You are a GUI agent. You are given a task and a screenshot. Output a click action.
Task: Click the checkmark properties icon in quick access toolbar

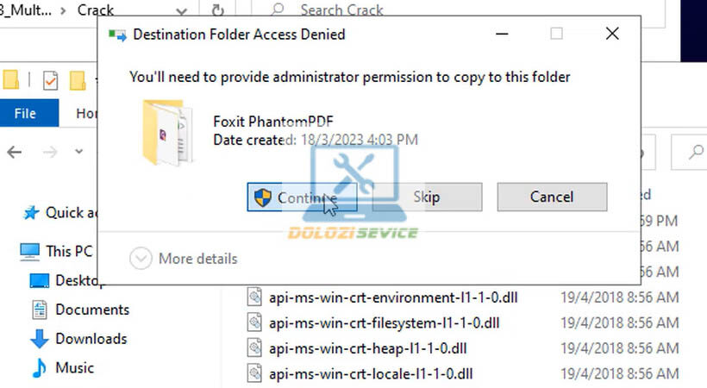coord(49,80)
